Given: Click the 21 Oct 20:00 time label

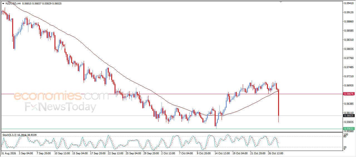Looking at the screenshot, I should 258,153.
